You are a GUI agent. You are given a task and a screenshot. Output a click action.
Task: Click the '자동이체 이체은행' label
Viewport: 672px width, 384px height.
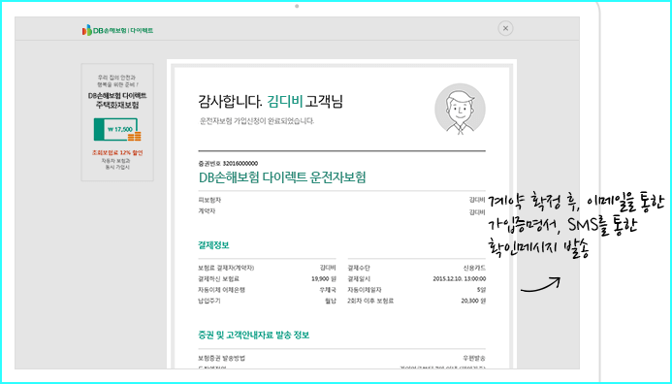(x=221, y=290)
